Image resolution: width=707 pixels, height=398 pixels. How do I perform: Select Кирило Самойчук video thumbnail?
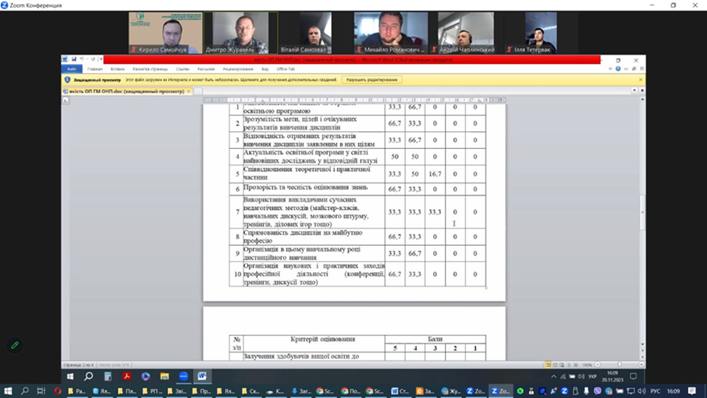[x=165, y=33]
